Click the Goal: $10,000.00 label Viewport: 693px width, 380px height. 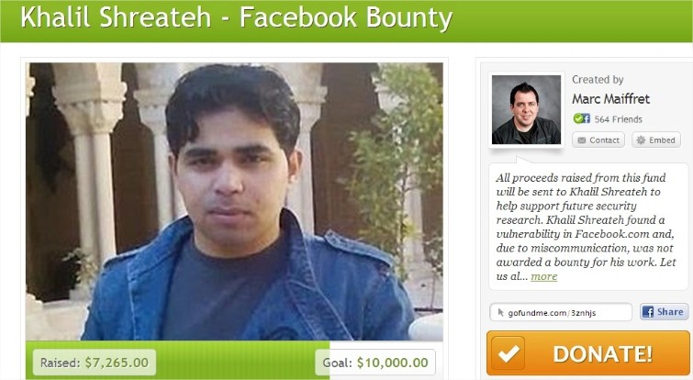click(375, 363)
